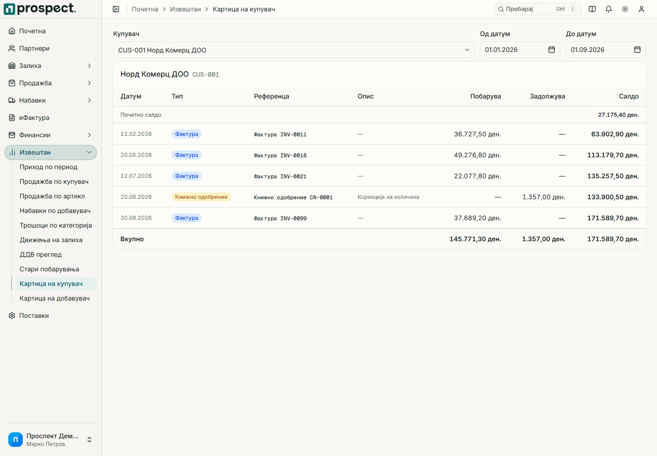The image size is (657, 456).
Task: Click the Продажба bag icon
Action: pos(12,83)
